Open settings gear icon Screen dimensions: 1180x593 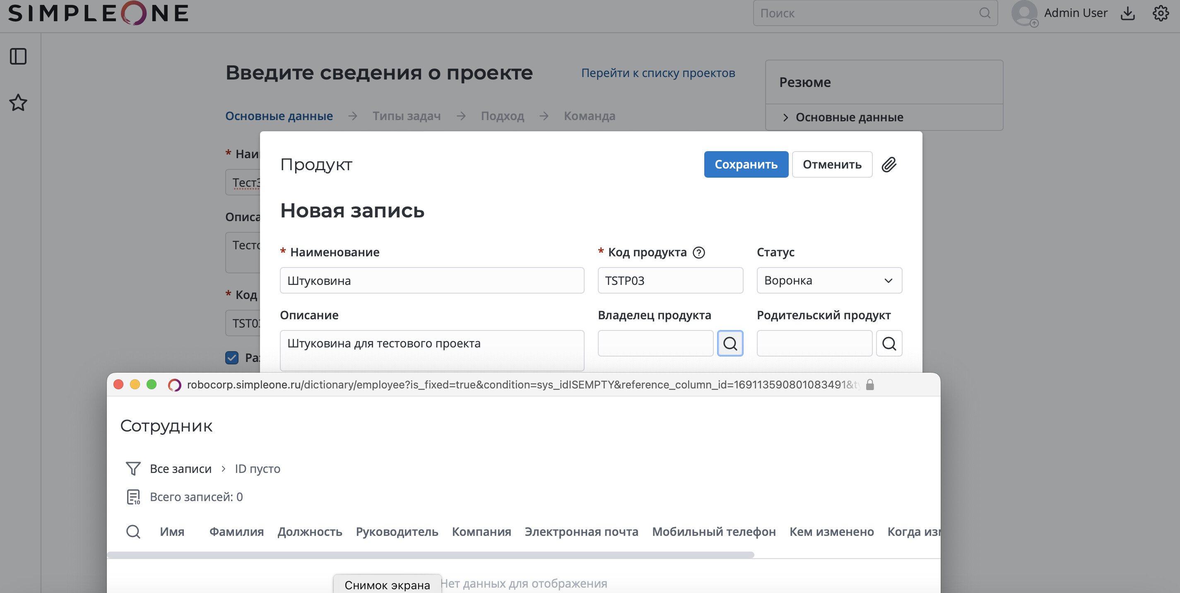click(1160, 13)
